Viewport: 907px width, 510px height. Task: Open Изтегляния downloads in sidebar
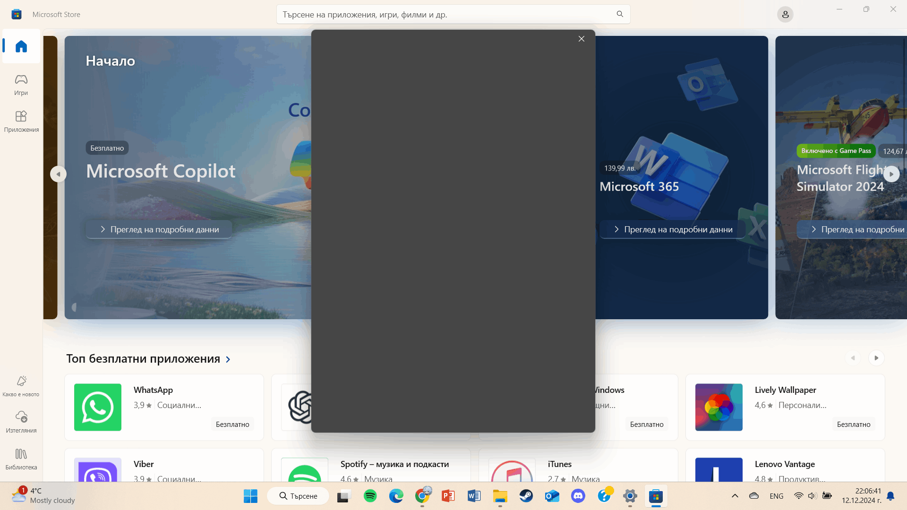pos(21,422)
